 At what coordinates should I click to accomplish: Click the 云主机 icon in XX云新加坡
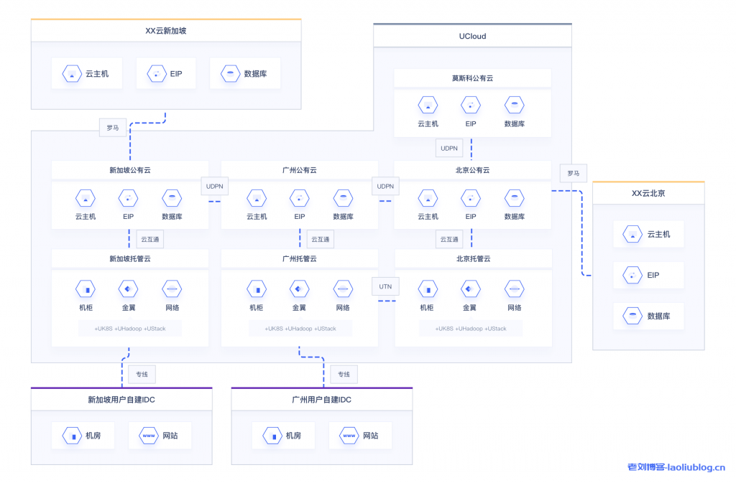tap(71, 74)
